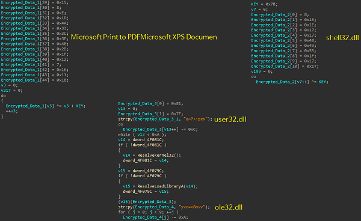Click the line Encrypted_Data_2[1] = 0x13
Screen dimensions: 361x221
point(283,20)
